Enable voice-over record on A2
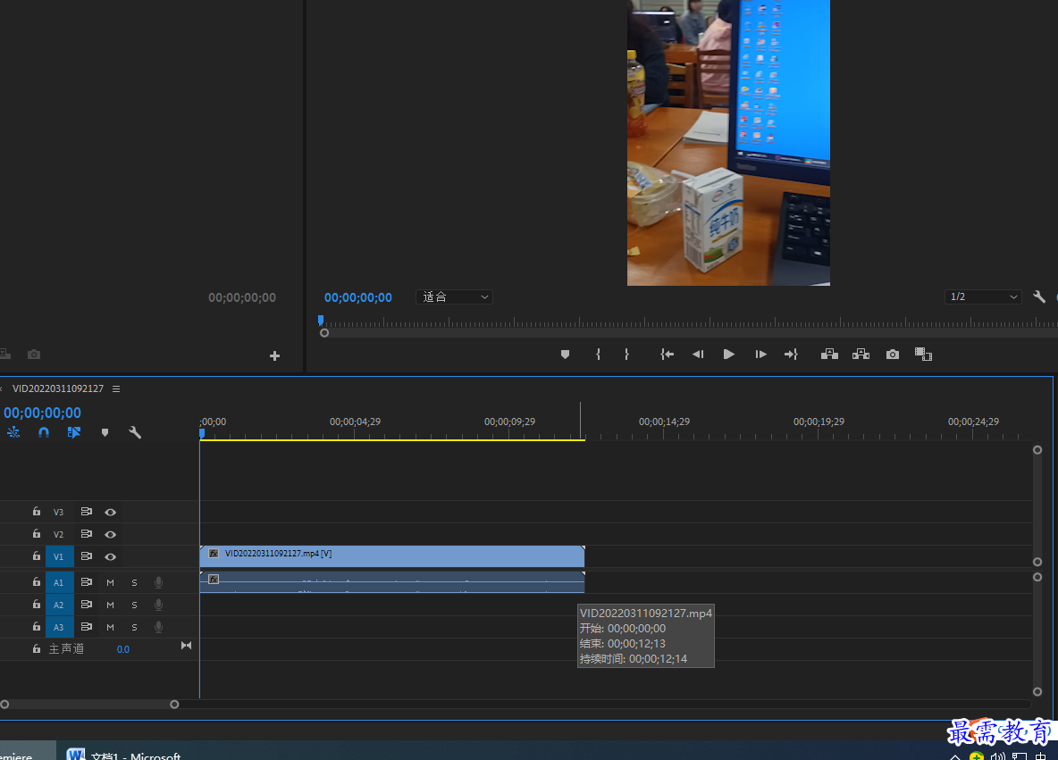The image size is (1058, 760). click(x=158, y=605)
